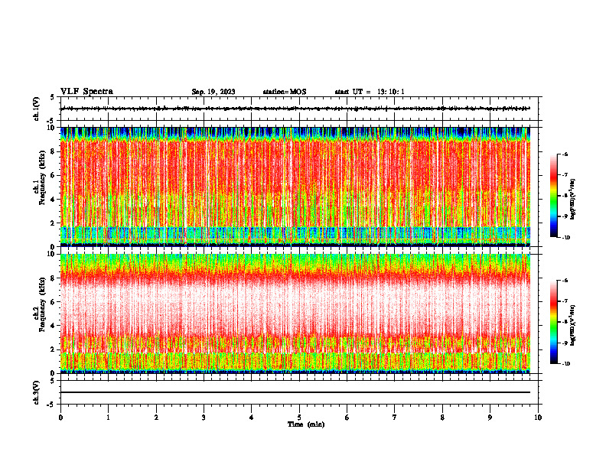Click the "5" tick on the ch.1(V) axis
This screenshot has width=606, height=468.
(52, 97)
